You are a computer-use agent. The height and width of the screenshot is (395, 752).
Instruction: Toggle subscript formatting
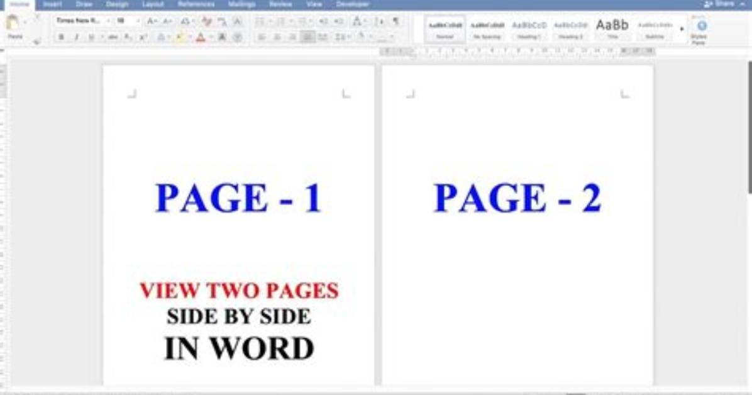[128, 37]
